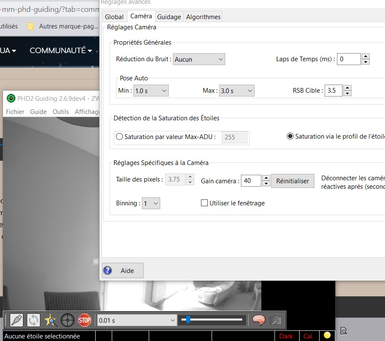Open the Pose Auto Max dropdown
Viewport: 385px width, 341px height.
[x=237, y=91]
